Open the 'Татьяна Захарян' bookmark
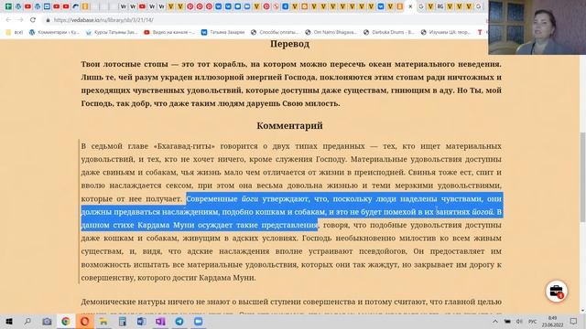 pyautogui.click(x=222, y=33)
